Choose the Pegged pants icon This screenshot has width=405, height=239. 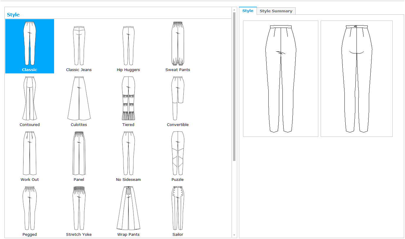pos(30,208)
